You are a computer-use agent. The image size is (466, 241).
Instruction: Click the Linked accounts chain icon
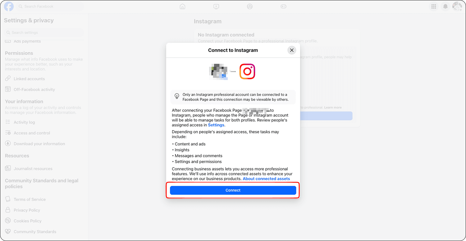pos(8,78)
